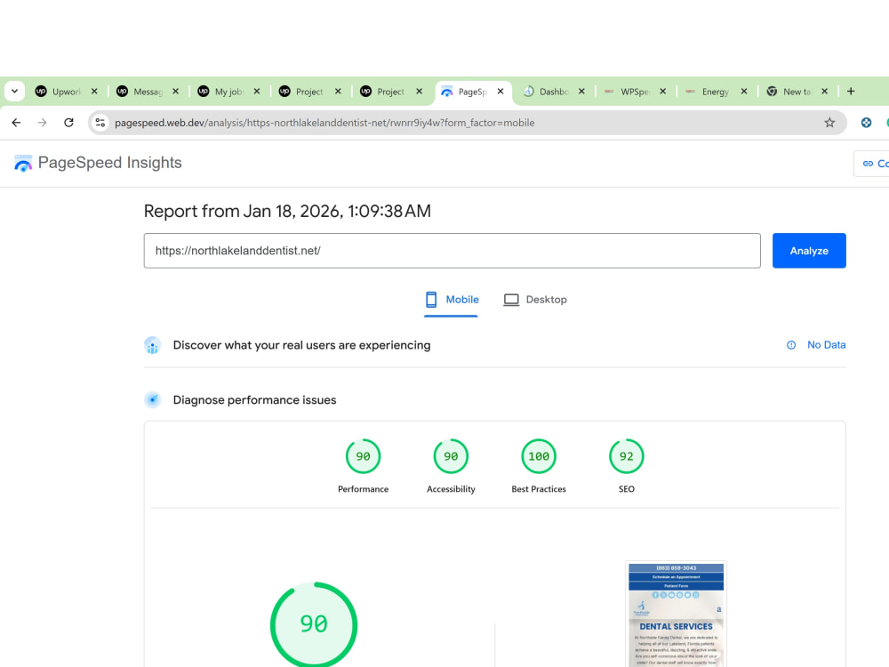Click the Accessibility label under gauge

(451, 489)
